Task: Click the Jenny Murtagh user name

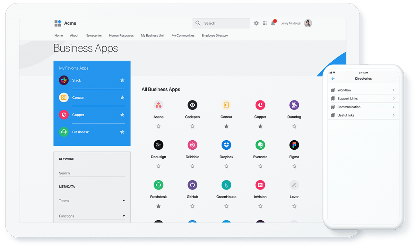Action: [291, 24]
